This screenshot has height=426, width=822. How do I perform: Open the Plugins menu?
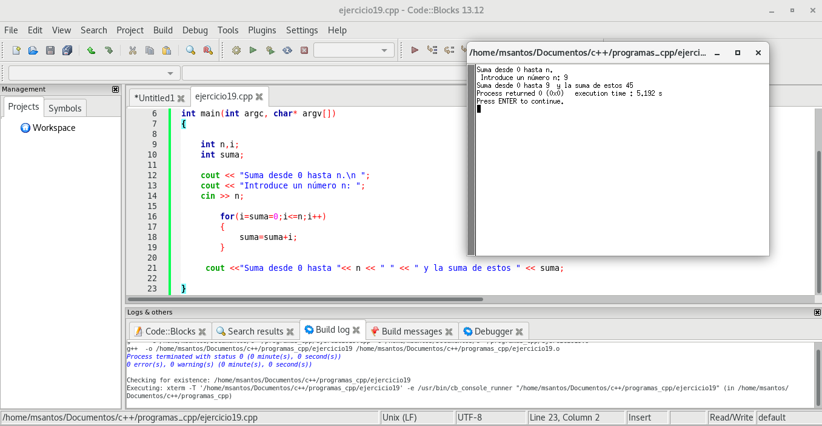coord(262,30)
